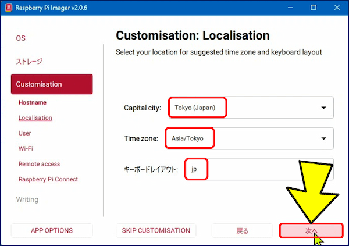
Task: Expand the Time zone dropdown arrow
Action: click(323, 138)
